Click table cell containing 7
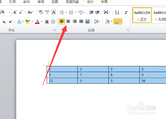Screen dimensions: 166x119 pyautogui.click(x=93, y=75)
